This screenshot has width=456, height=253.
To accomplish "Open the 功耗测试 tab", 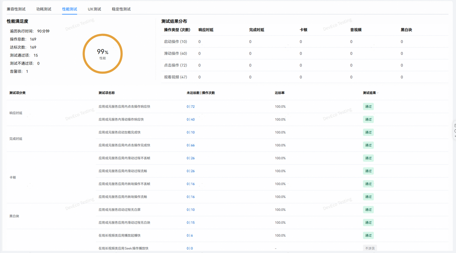I will (x=44, y=9).
